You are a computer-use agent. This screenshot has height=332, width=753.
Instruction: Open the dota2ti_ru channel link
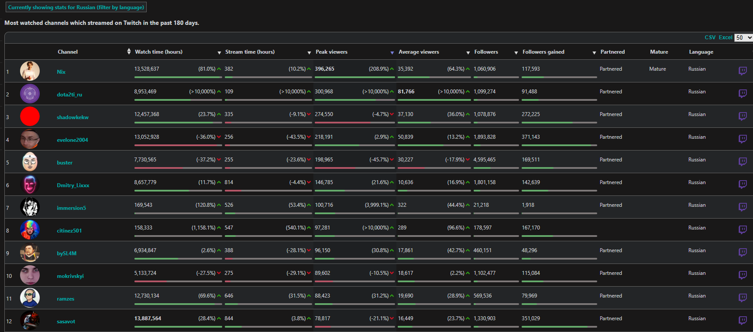pyautogui.click(x=69, y=95)
